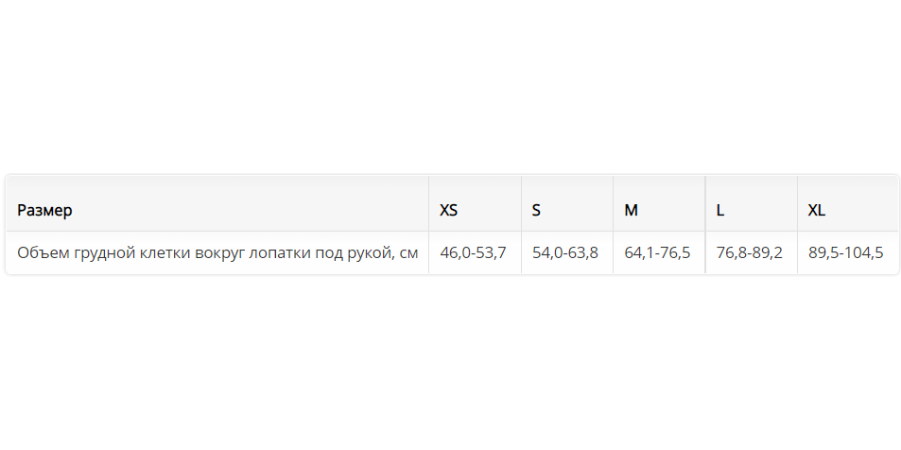Click the Размер header cell
The height and width of the screenshot is (450, 901).
click(44, 210)
